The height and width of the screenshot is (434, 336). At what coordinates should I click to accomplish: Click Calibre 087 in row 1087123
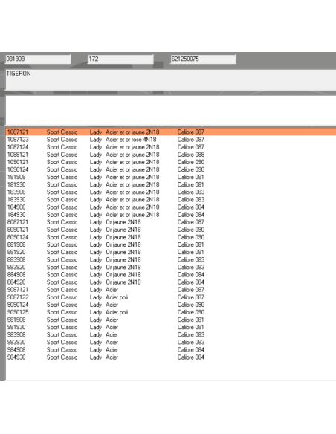pyautogui.click(x=191, y=140)
